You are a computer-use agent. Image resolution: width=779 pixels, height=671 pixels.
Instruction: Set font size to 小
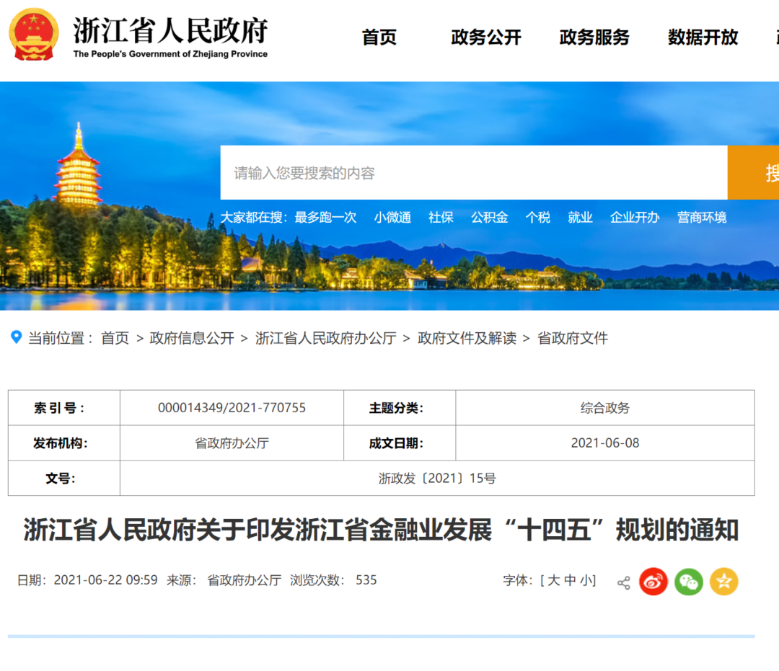click(586, 581)
